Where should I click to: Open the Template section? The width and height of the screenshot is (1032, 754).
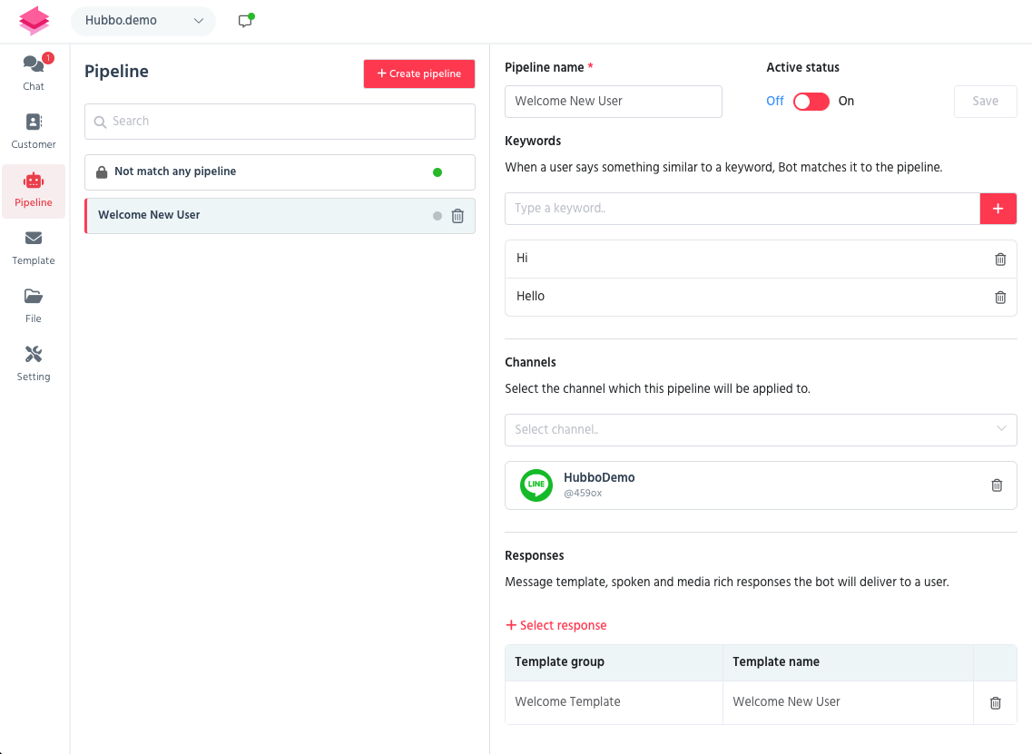pyautogui.click(x=34, y=248)
